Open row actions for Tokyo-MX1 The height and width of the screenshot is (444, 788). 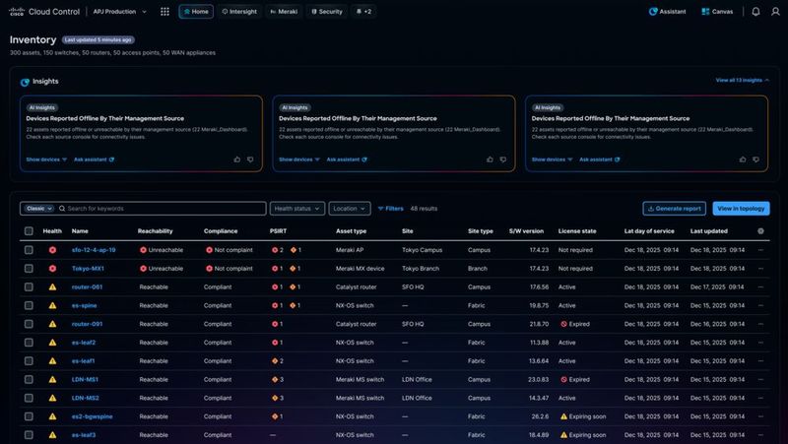(760, 268)
